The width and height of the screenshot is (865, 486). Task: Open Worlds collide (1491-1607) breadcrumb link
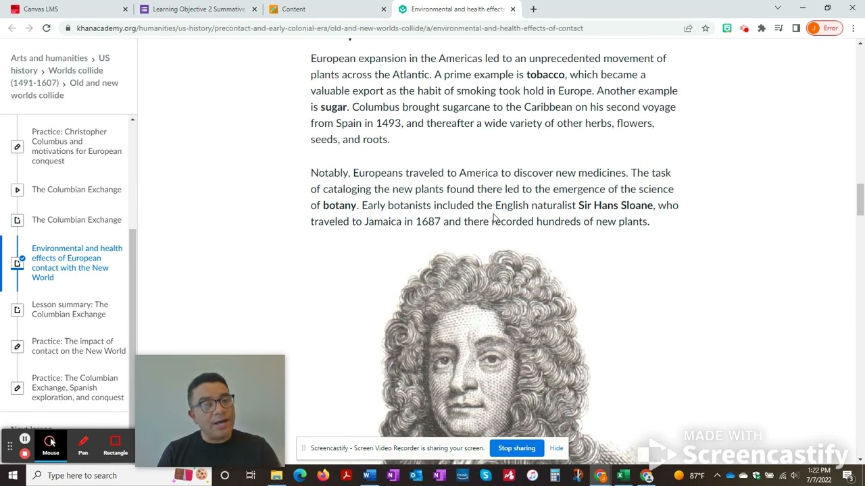pos(57,76)
